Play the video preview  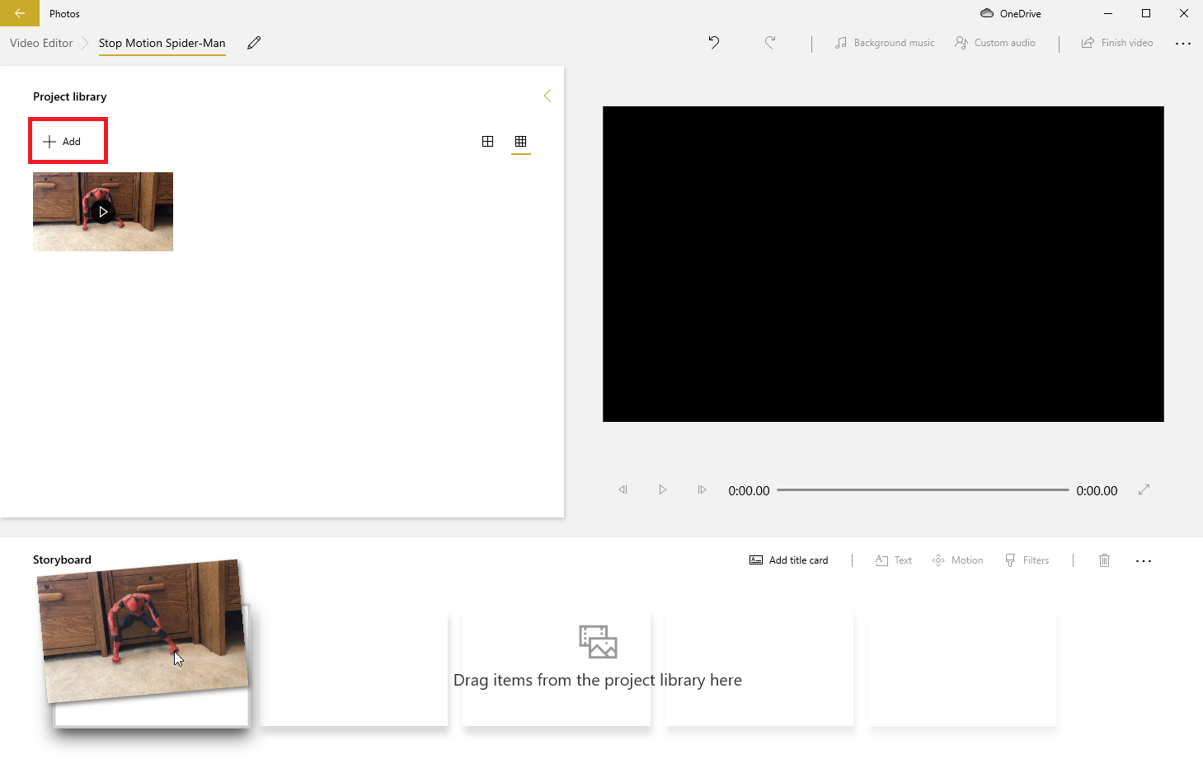coord(662,489)
